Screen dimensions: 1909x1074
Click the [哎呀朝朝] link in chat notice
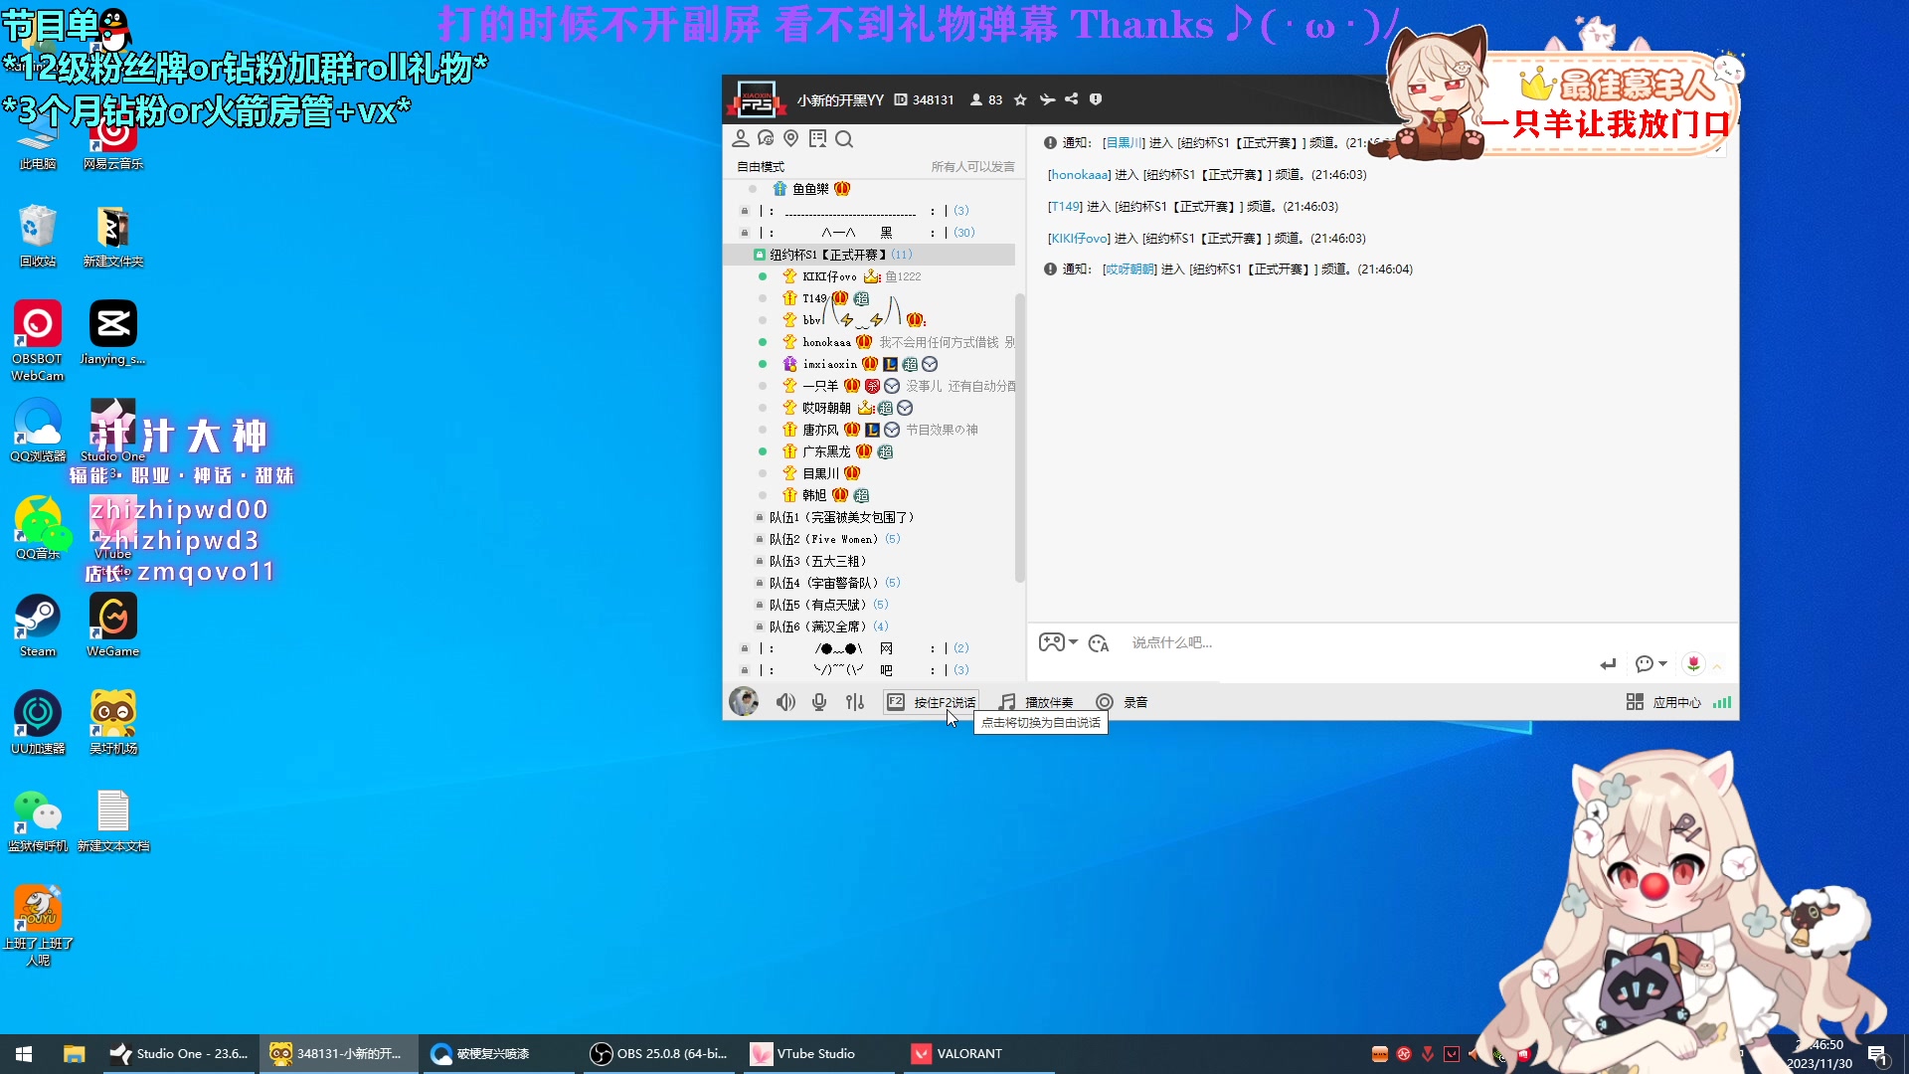1130,269
